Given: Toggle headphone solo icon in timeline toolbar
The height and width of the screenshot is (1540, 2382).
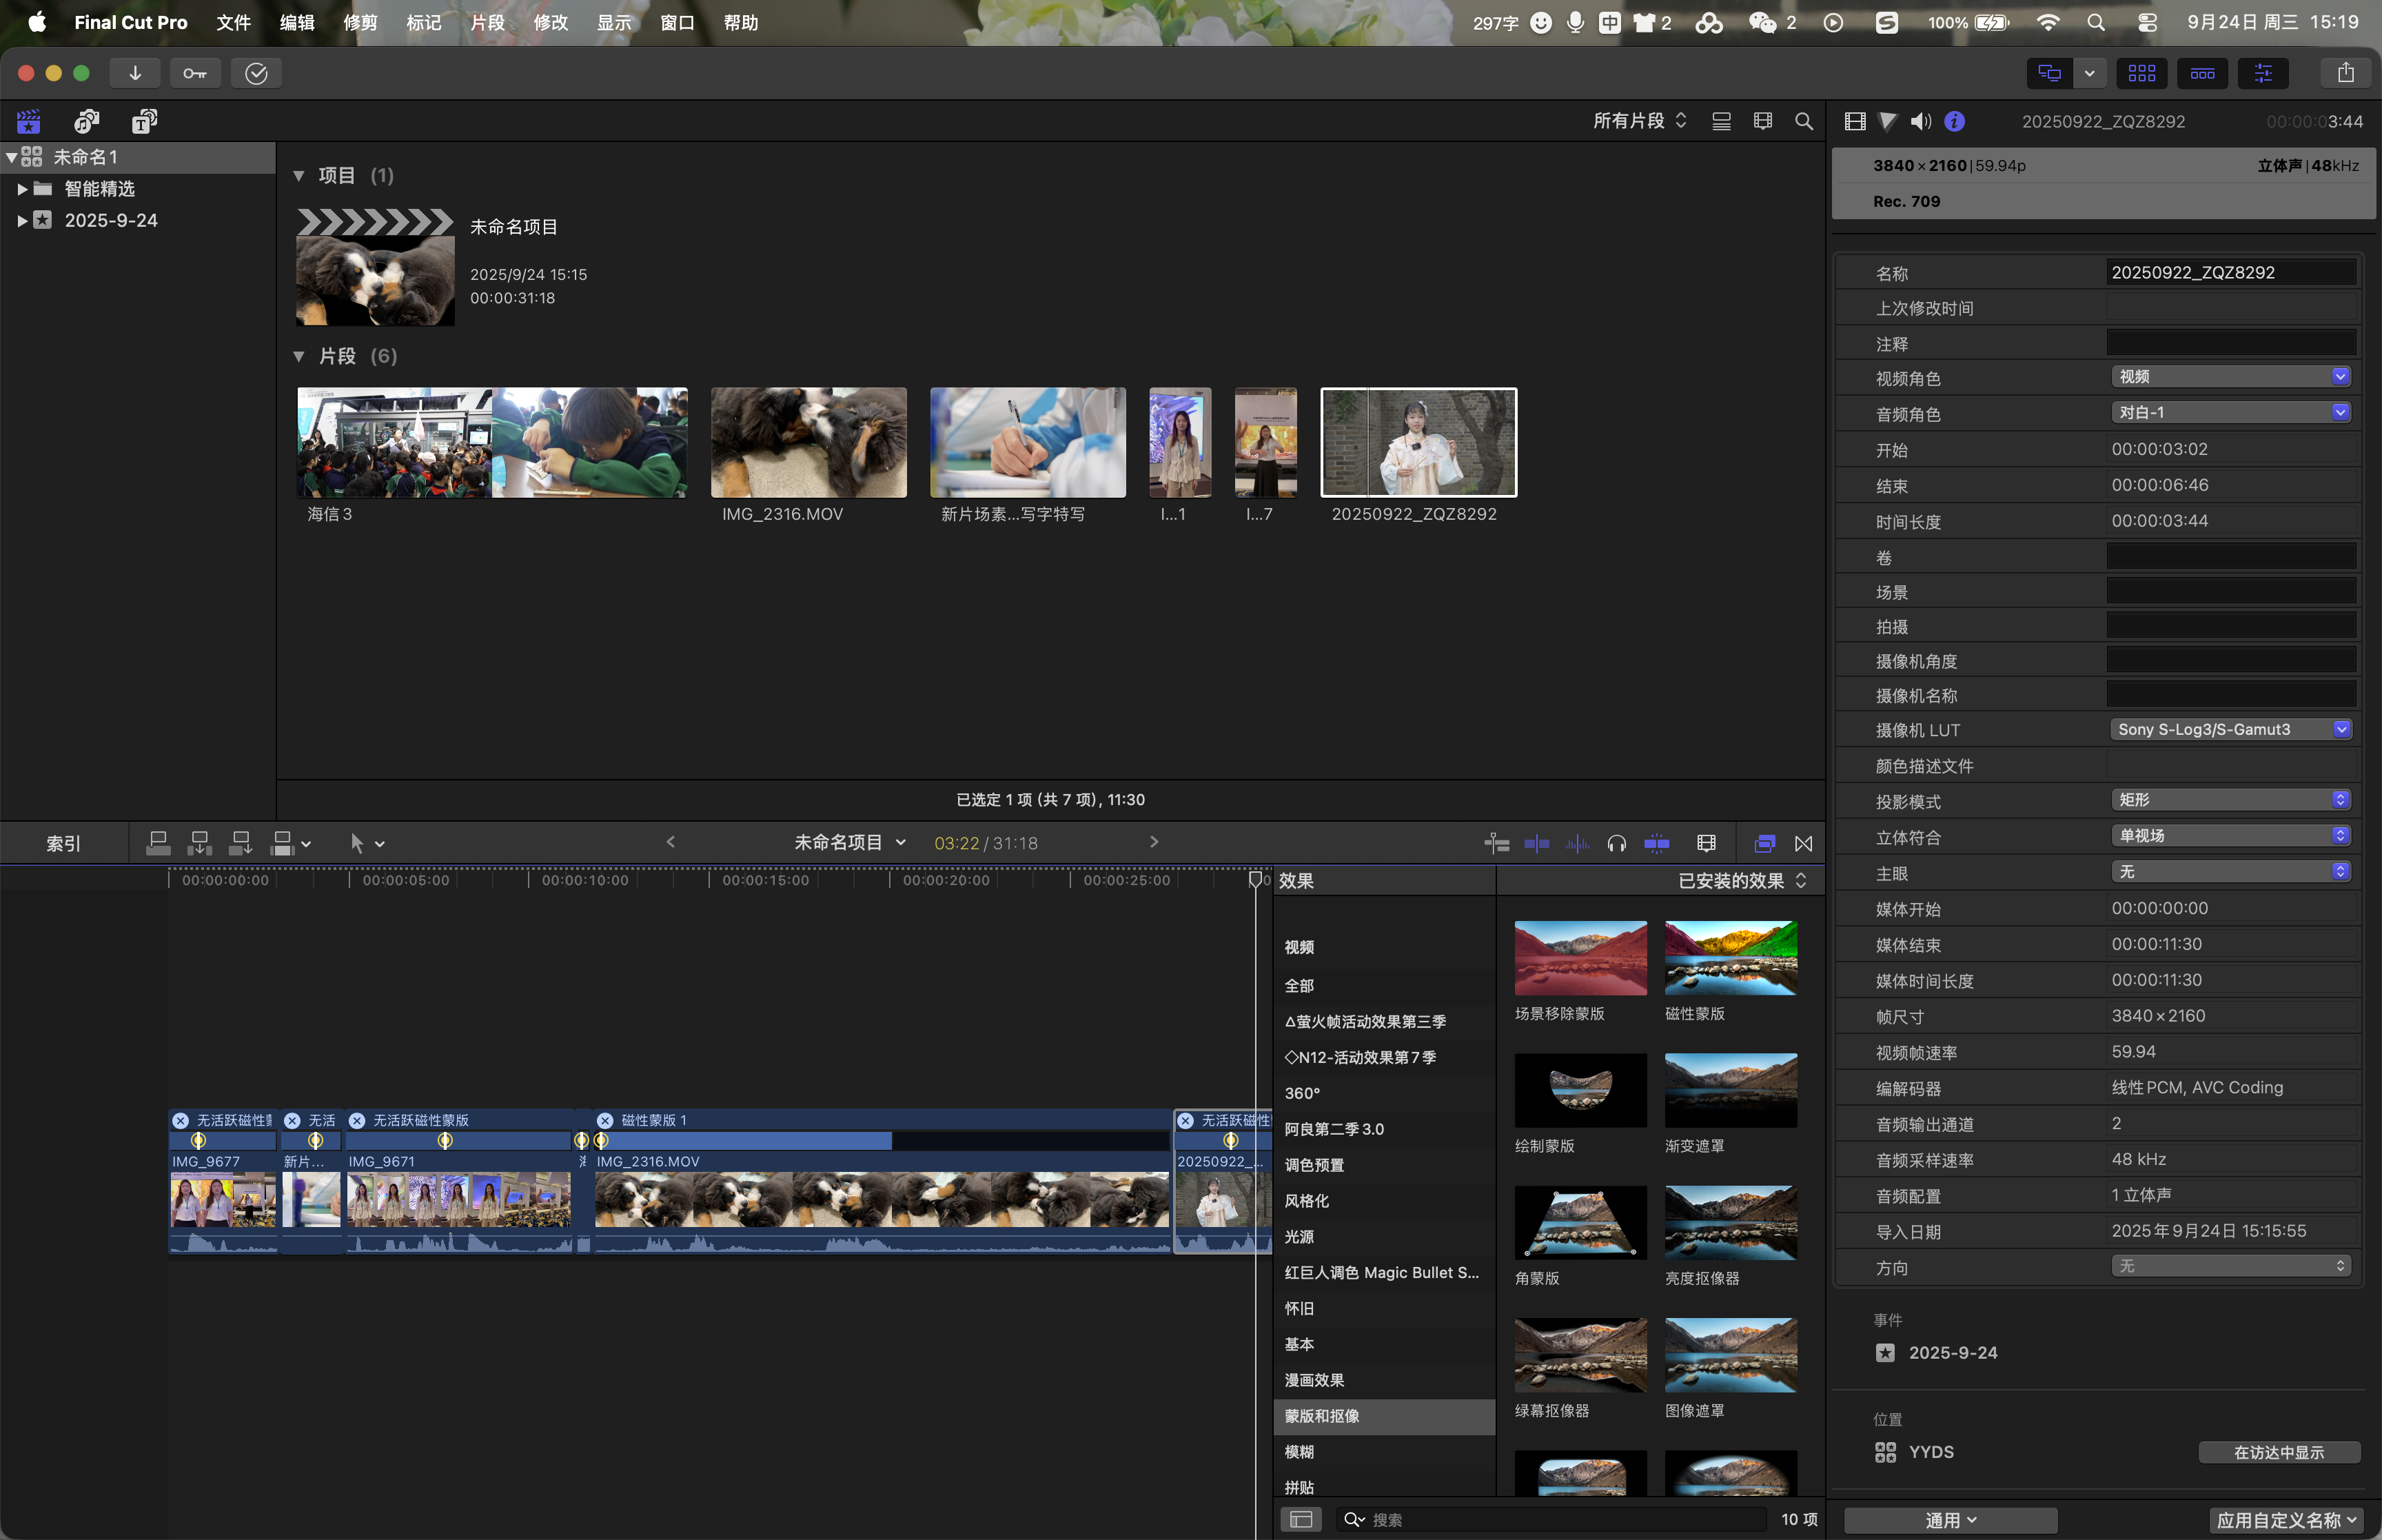Looking at the screenshot, I should pyautogui.click(x=1616, y=844).
